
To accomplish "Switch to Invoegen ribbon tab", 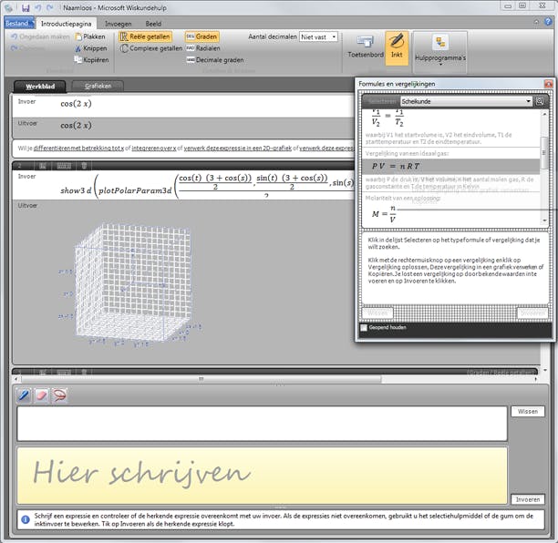I will tap(119, 24).
